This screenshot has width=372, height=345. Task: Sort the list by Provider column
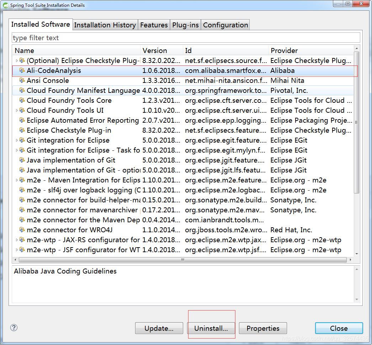point(311,51)
